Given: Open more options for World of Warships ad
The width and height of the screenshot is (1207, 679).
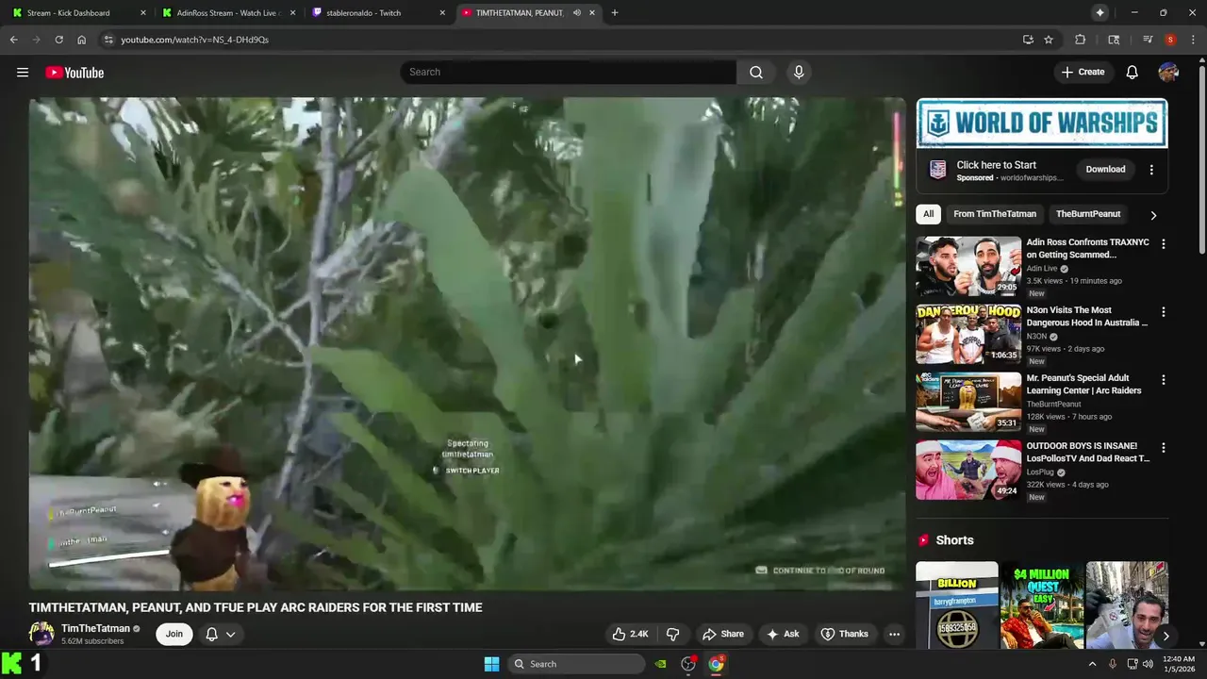Looking at the screenshot, I should pos(1151,170).
